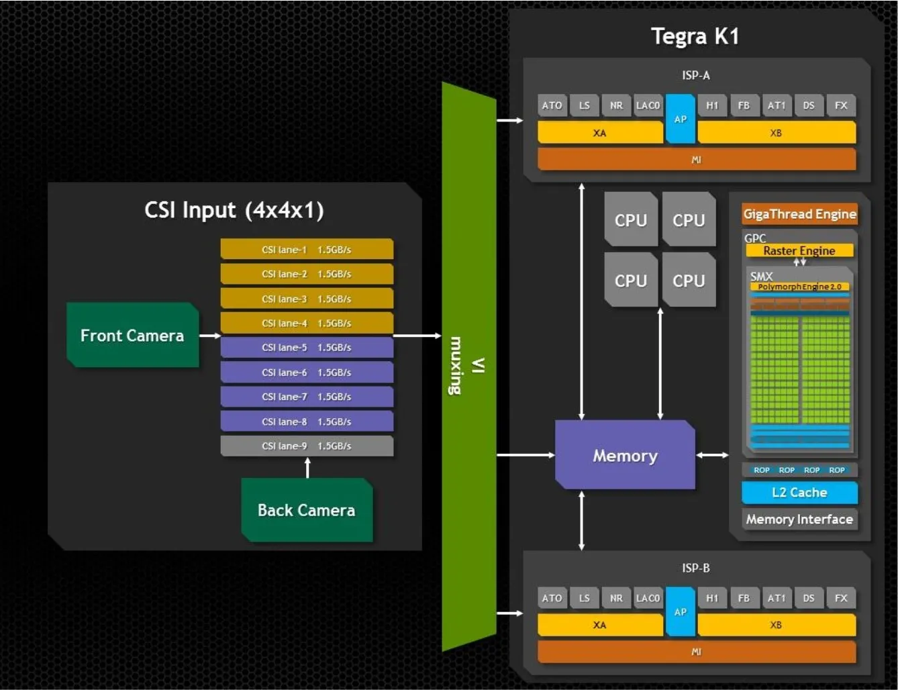Select the ATO block in ISP-B

click(552, 598)
